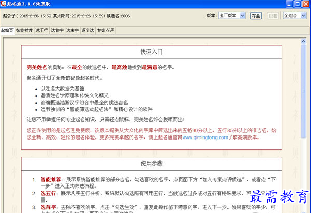Click the step 2 选五行 label

tap(48, 193)
